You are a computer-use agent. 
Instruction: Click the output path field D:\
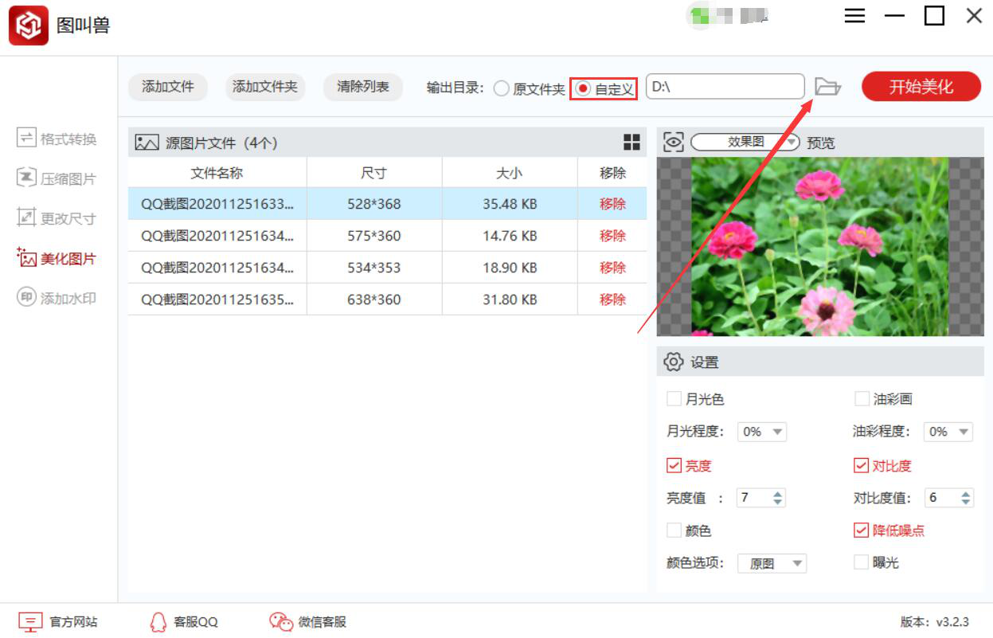pos(725,87)
